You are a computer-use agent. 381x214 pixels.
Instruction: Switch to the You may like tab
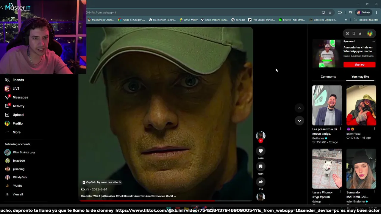(x=360, y=77)
